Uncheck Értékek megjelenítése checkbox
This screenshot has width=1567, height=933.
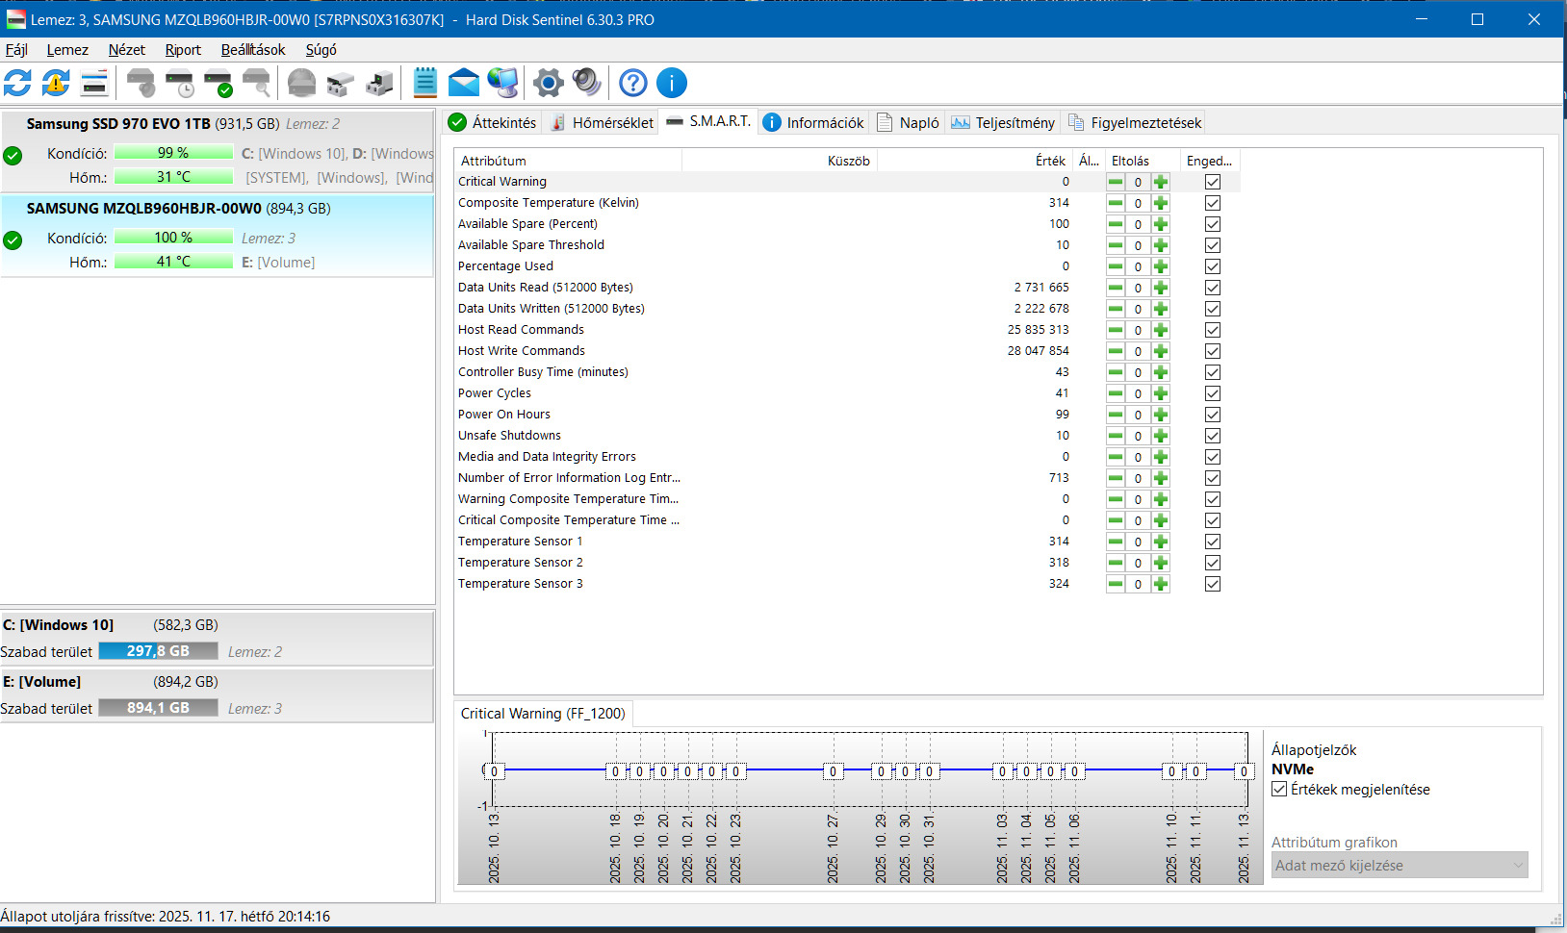(x=1279, y=790)
